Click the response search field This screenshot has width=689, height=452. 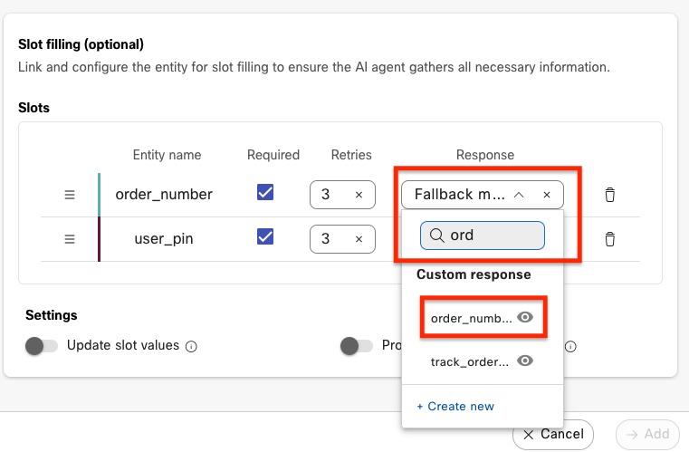[x=489, y=236]
